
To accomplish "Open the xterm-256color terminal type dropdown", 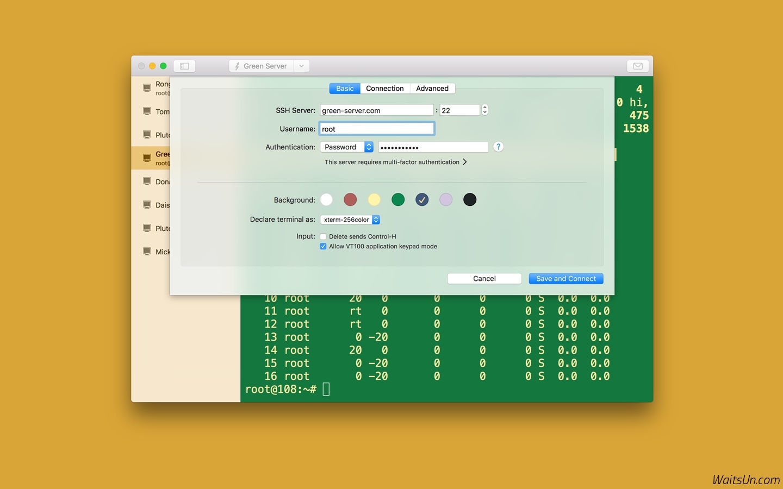I will 350,220.
